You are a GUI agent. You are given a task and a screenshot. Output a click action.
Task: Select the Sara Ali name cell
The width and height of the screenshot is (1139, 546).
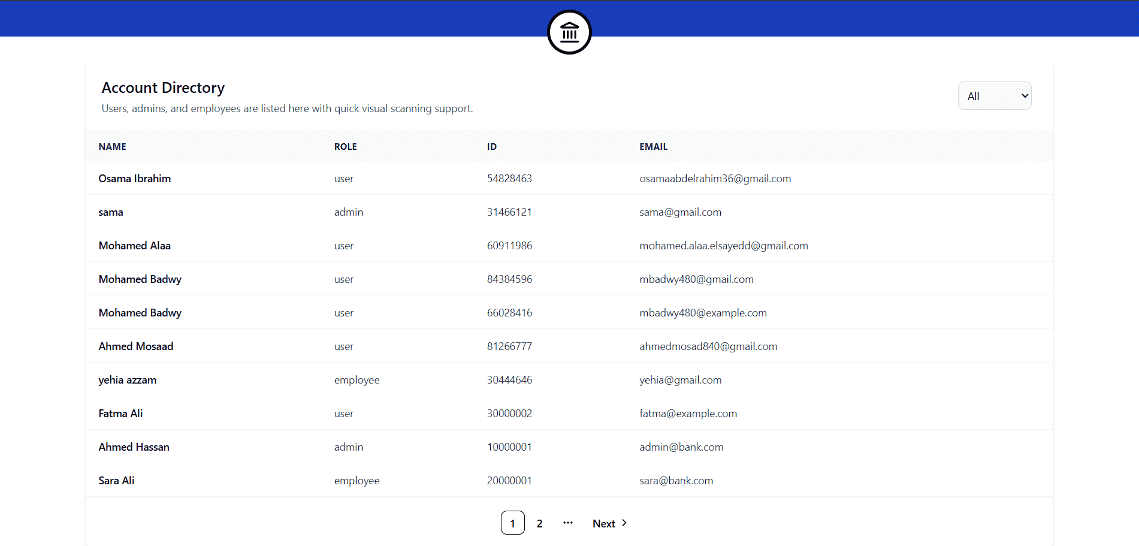pos(117,481)
